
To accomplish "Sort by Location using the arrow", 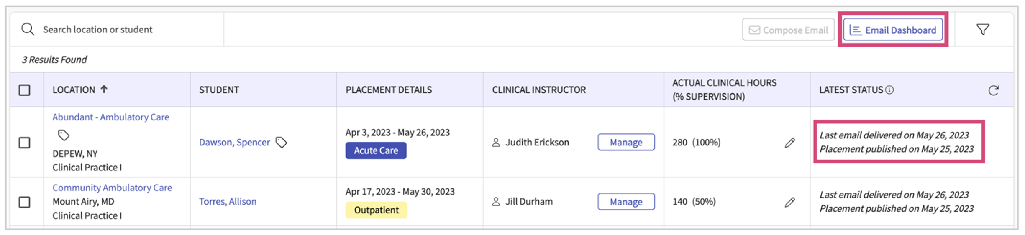I will [x=104, y=89].
